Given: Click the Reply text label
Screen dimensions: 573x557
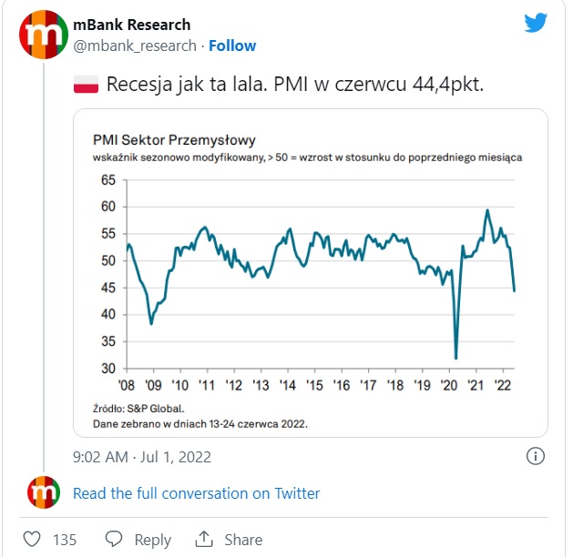Looking at the screenshot, I should (153, 540).
